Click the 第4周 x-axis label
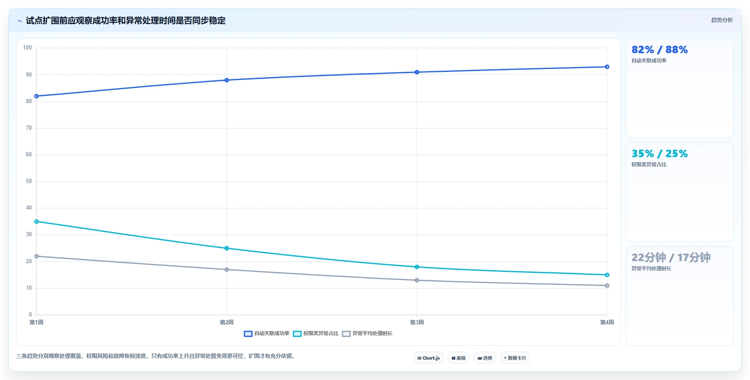Viewport: 750px width, 380px height. tap(607, 322)
